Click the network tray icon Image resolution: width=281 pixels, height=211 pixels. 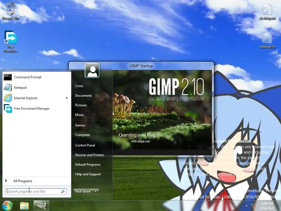[253, 206]
